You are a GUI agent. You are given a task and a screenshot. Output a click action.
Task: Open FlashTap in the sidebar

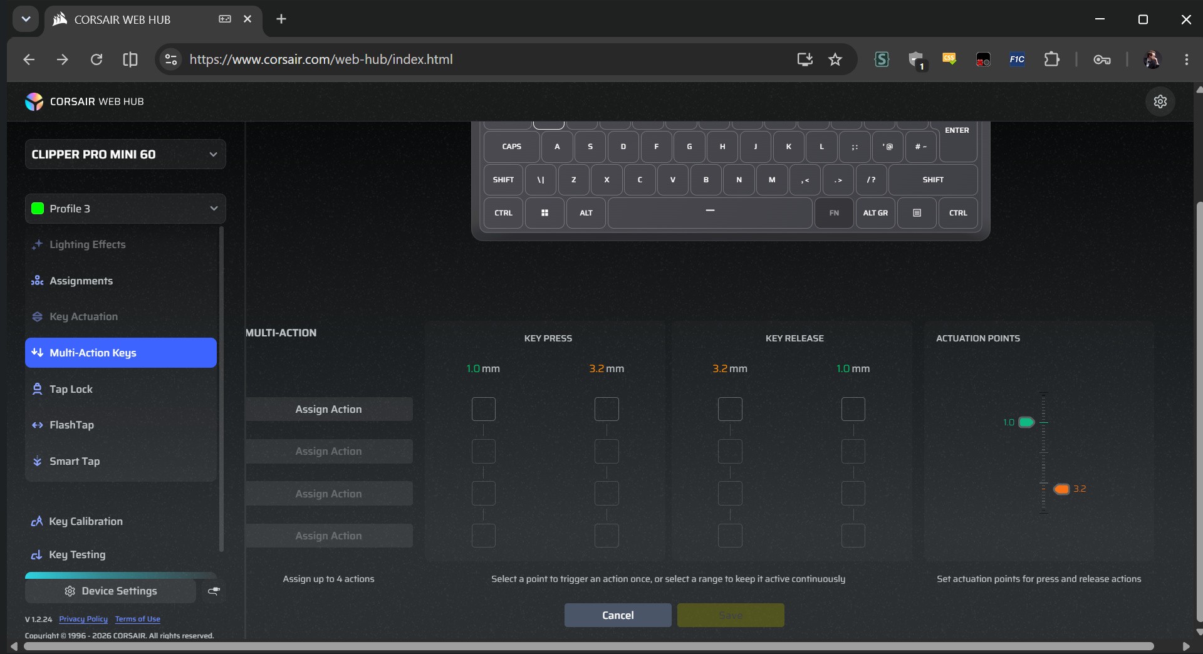point(121,425)
